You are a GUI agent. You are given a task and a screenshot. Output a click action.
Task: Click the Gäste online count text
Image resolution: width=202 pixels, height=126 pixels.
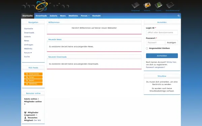point(31,99)
